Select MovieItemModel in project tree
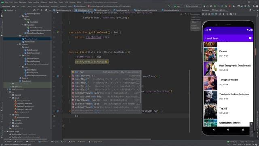The image size is (259, 146). (x=31, y=39)
